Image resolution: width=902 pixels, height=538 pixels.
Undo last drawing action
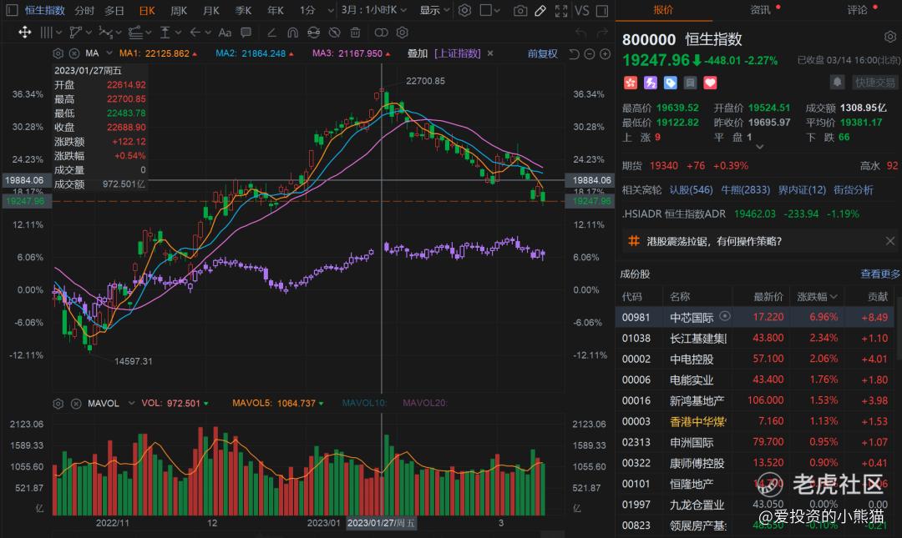[x=581, y=33]
